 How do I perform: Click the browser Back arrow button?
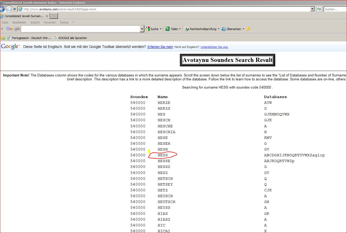coord(2,9)
